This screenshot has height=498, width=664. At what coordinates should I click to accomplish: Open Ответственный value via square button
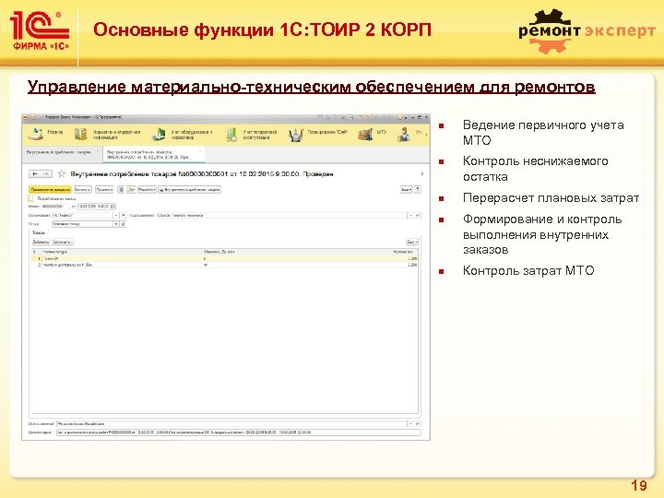418,423
